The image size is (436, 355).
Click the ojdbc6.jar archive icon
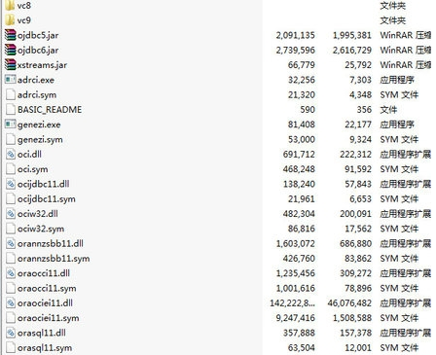point(11,50)
